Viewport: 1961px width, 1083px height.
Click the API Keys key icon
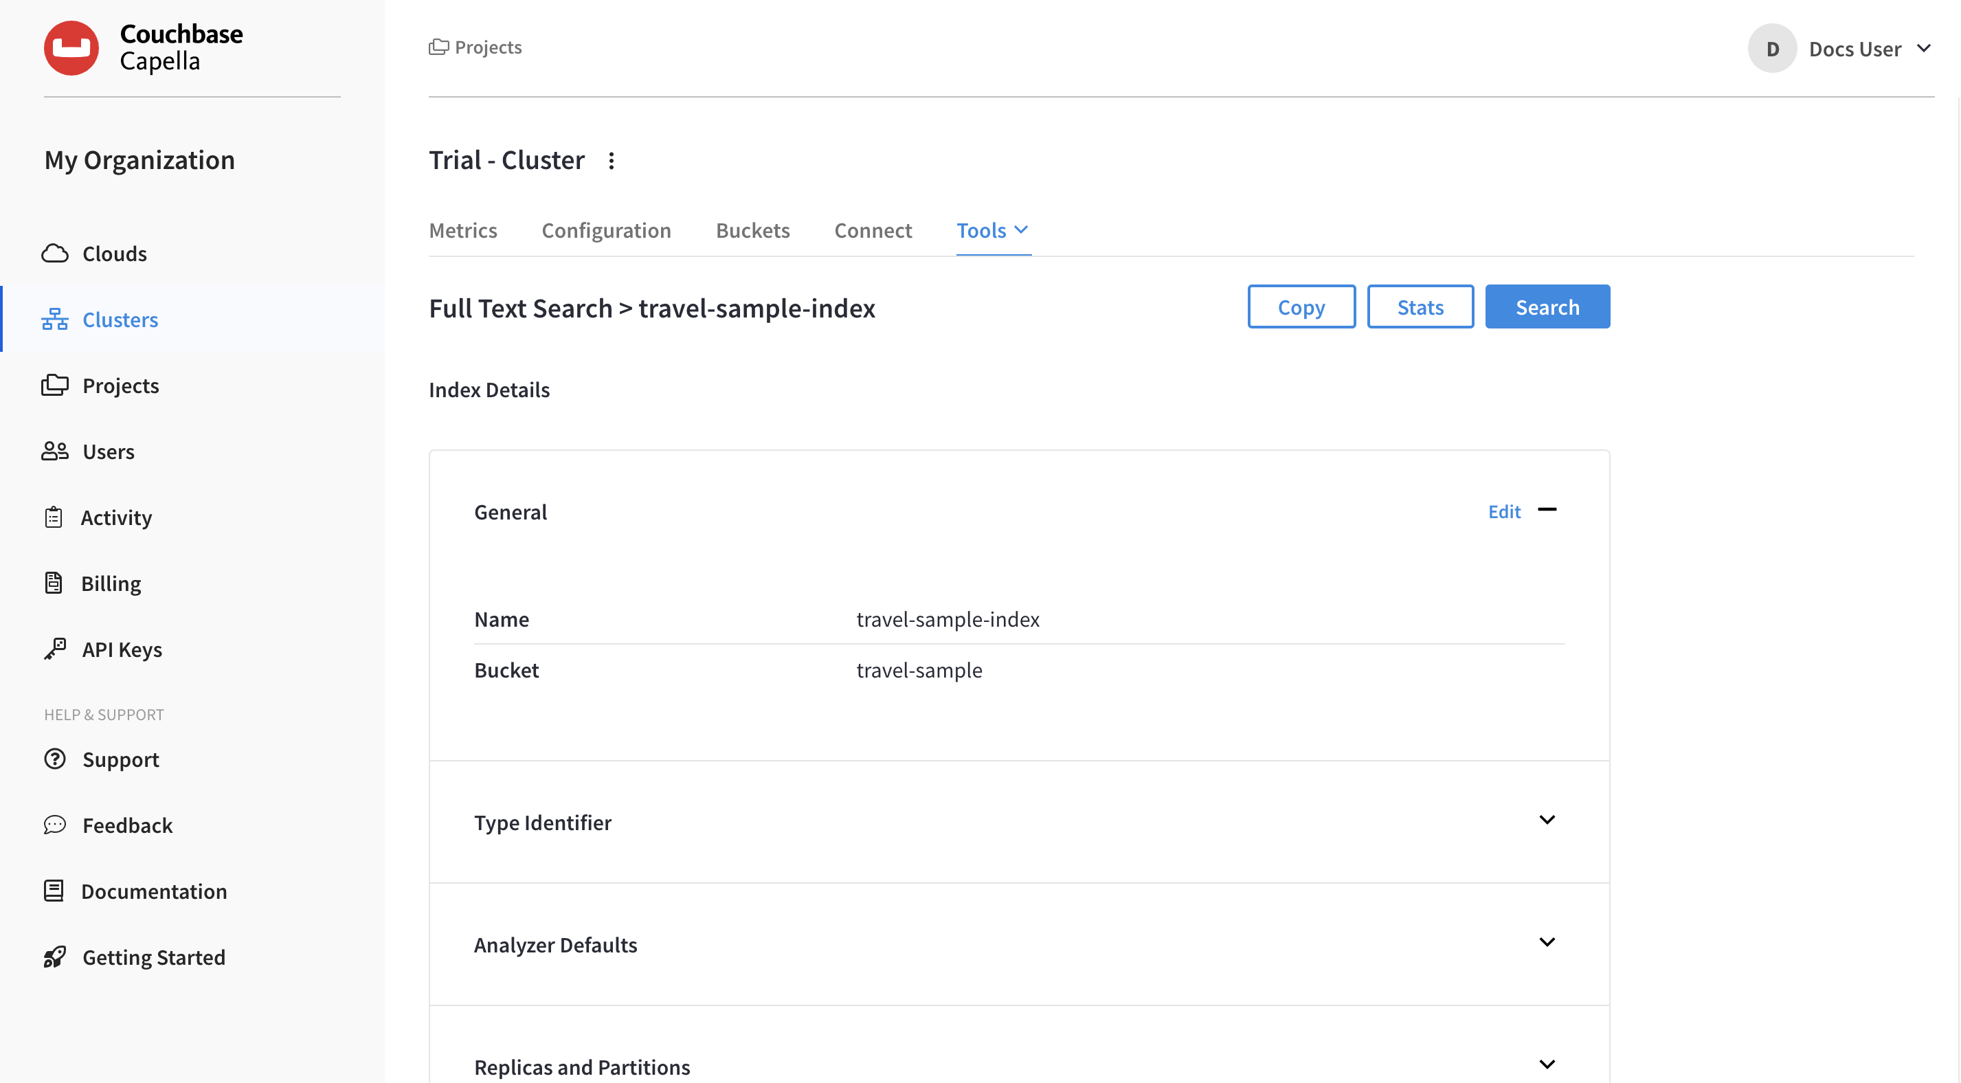(x=55, y=649)
